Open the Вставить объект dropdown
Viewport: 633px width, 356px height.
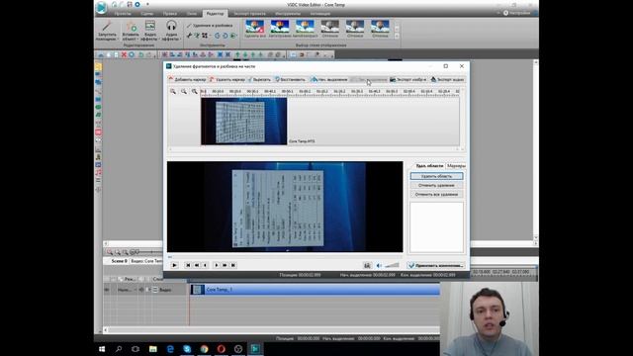(131, 31)
